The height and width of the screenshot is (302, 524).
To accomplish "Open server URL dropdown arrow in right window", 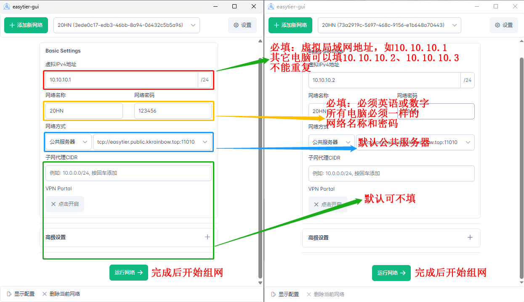I will point(468,142).
